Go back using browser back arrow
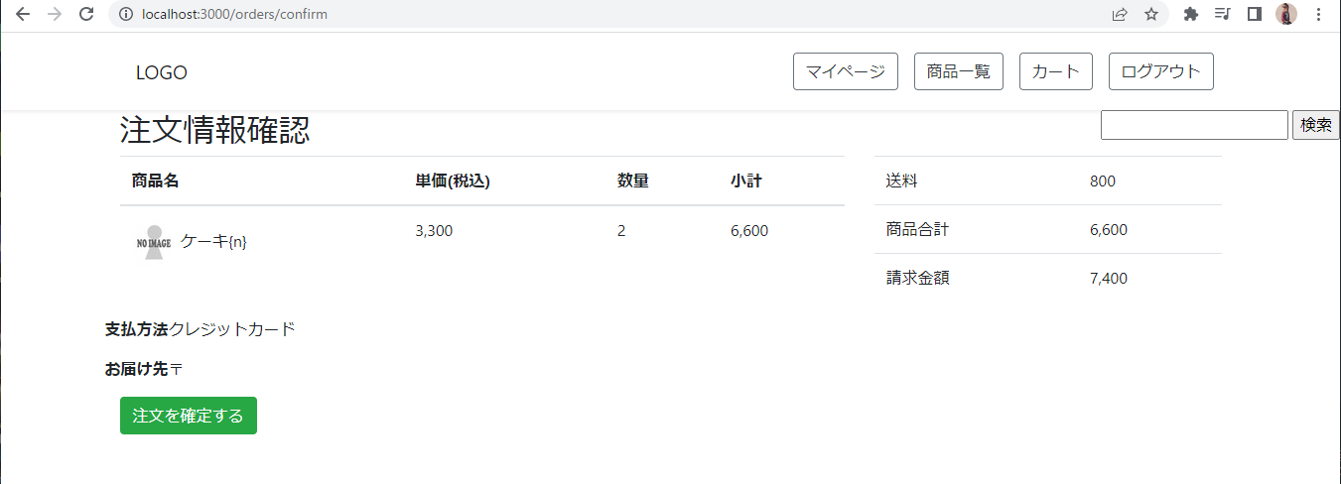The height and width of the screenshot is (484, 1341). pyautogui.click(x=23, y=14)
